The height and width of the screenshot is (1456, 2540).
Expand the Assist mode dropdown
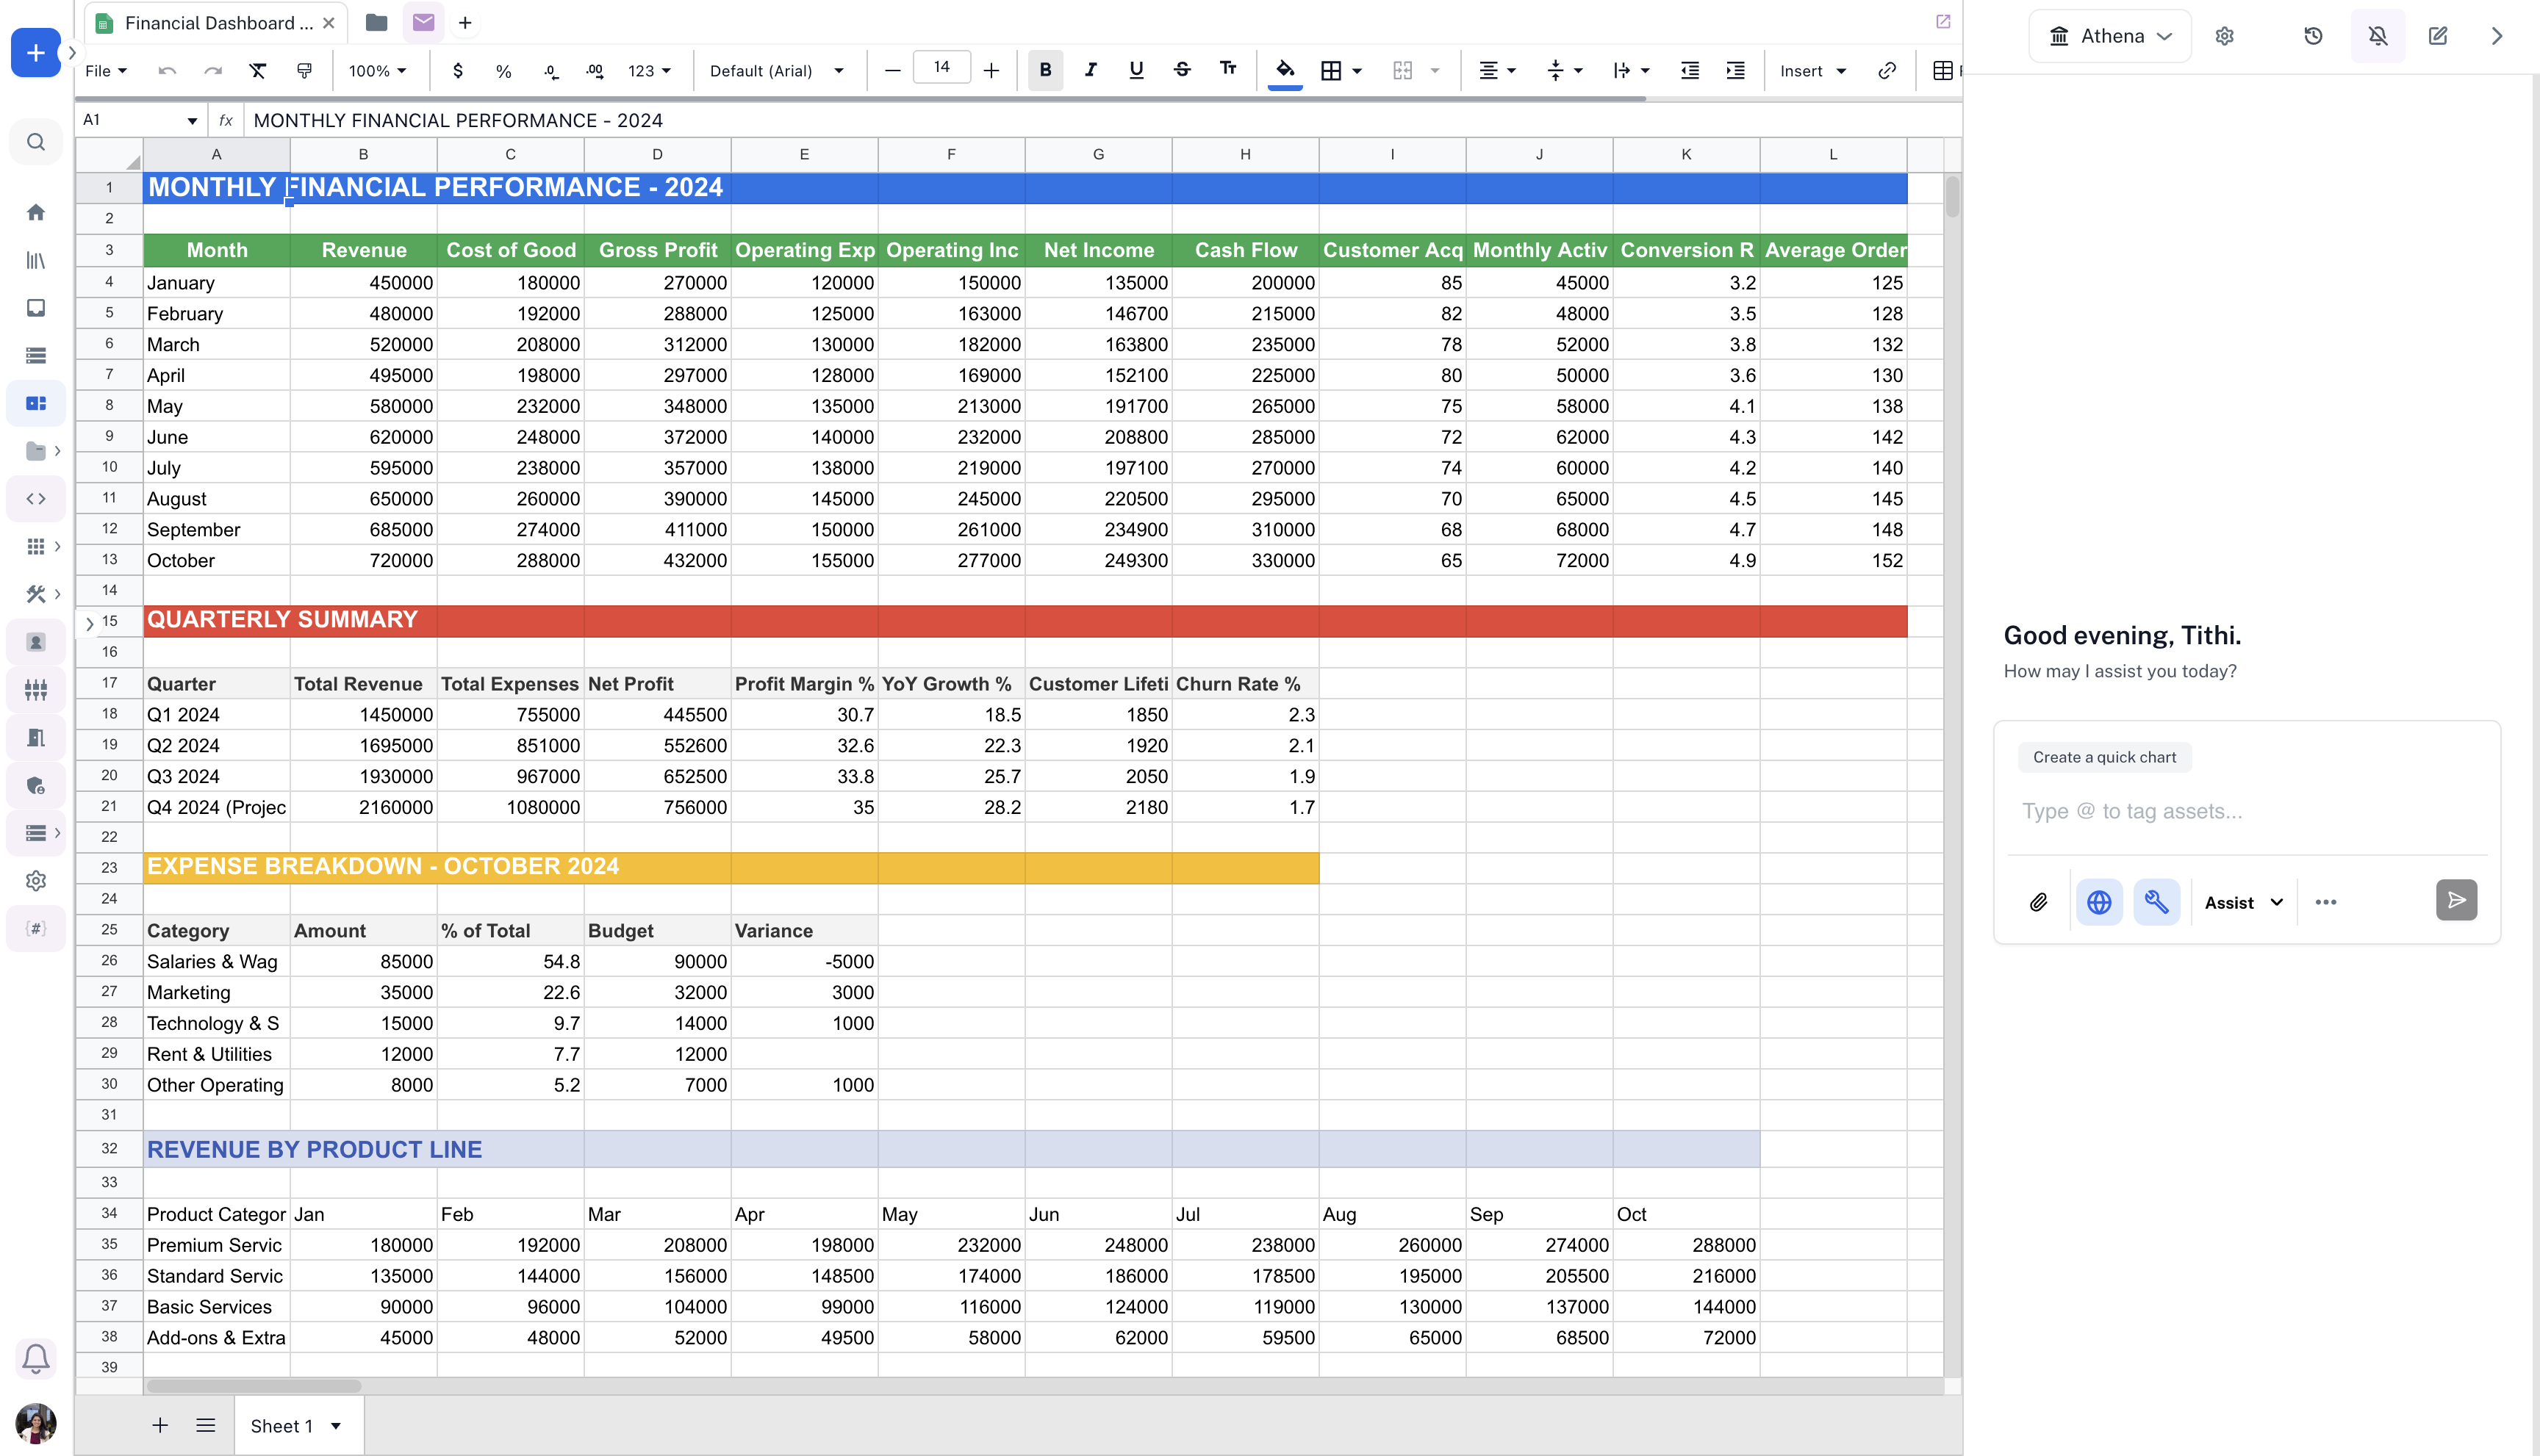[2243, 902]
